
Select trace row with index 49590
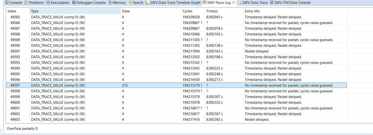click(x=176, y=46)
